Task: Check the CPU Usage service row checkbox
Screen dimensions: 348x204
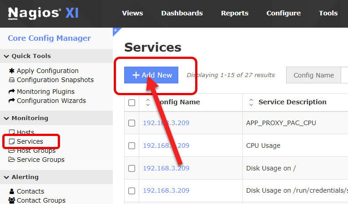Action: click(132, 146)
